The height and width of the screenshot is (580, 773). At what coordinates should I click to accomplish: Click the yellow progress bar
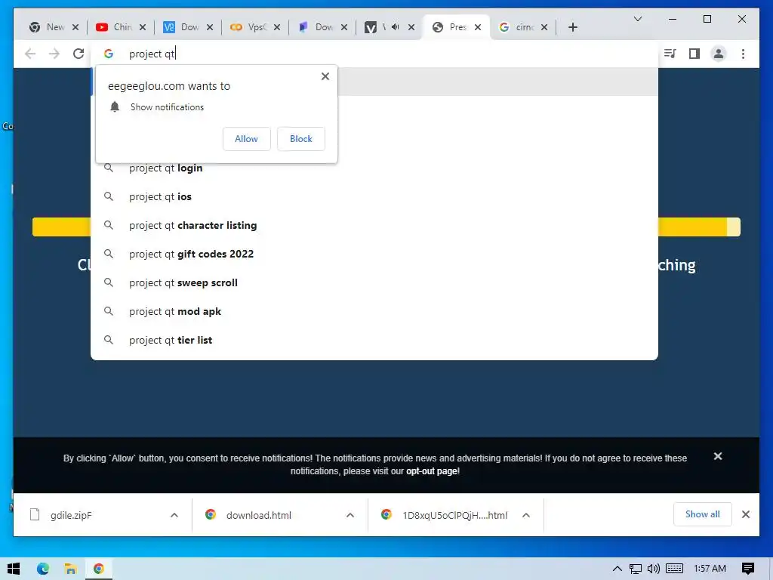[386, 227]
